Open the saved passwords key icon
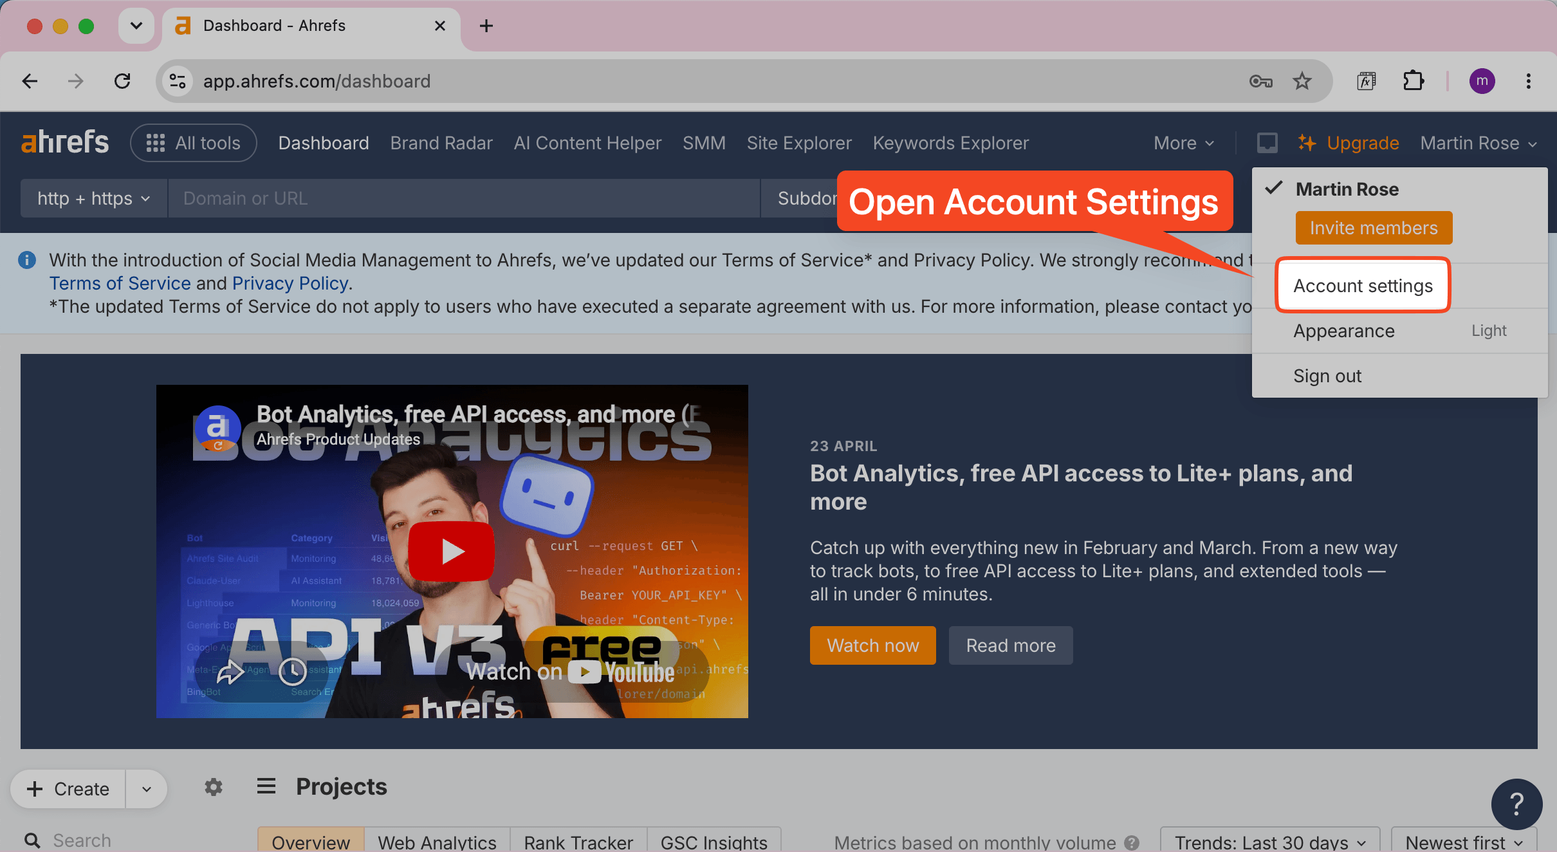The image size is (1557, 852). click(x=1261, y=81)
